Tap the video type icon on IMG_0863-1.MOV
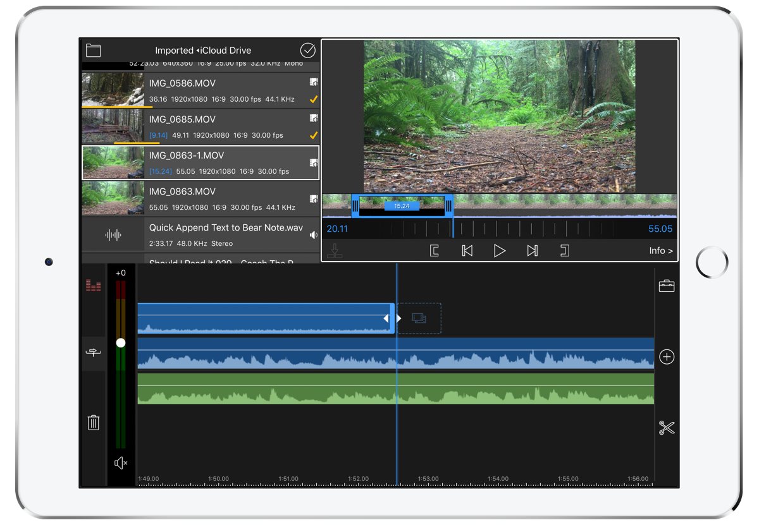The image size is (759, 525). tap(313, 162)
